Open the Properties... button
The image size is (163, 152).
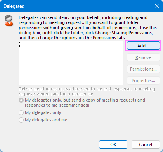143,81
